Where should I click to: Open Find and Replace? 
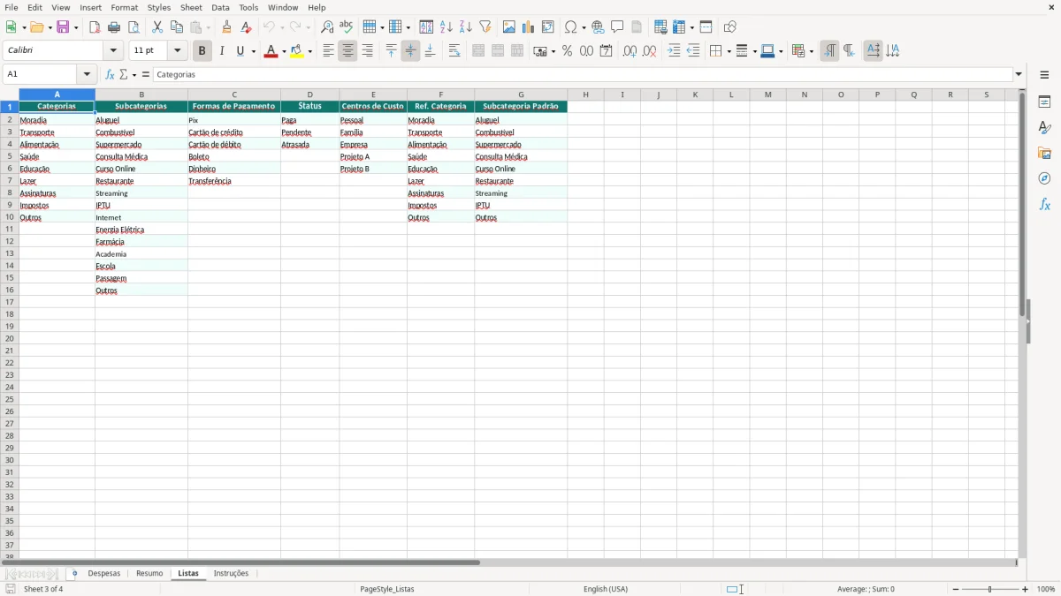[327, 27]
